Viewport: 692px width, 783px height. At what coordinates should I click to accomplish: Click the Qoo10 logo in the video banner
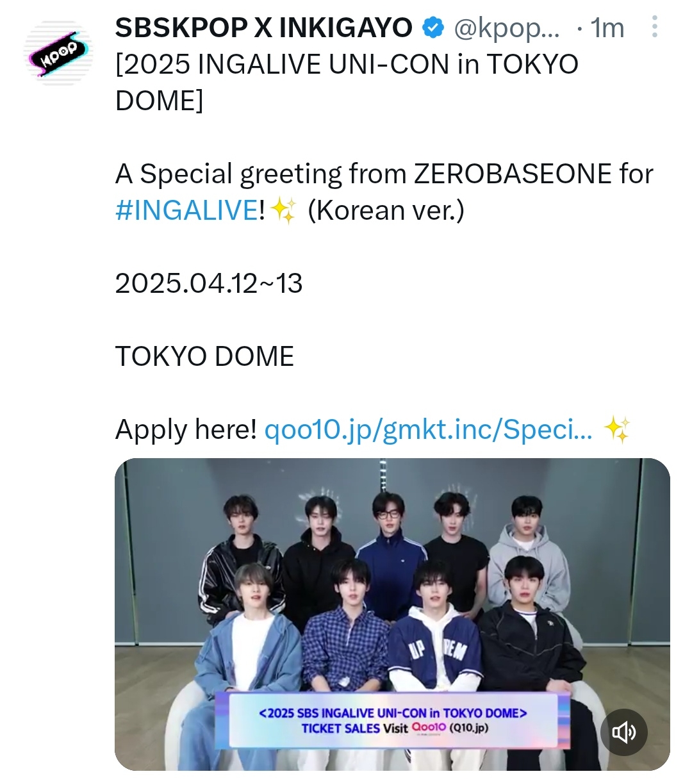(429, 727)
